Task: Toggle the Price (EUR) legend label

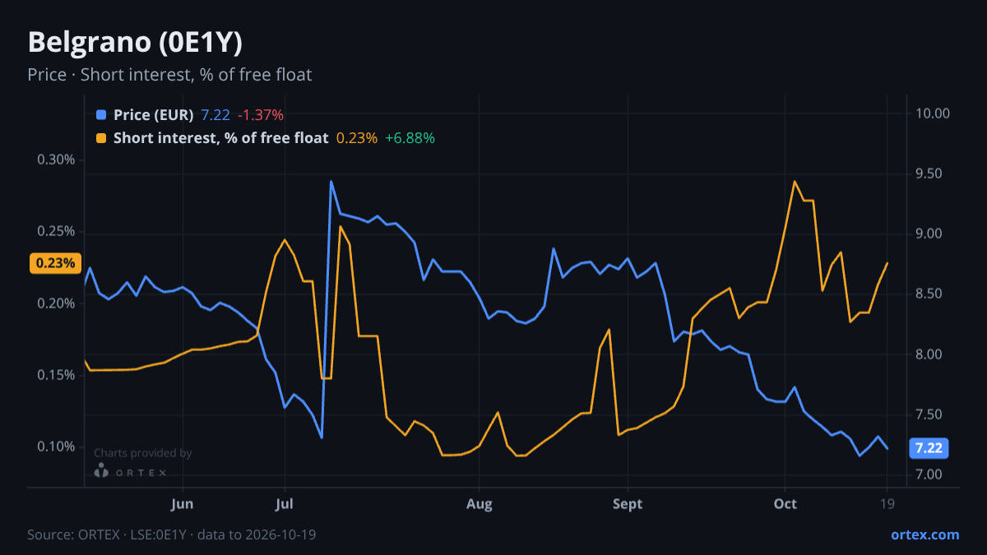Action: tap(154, 115)
